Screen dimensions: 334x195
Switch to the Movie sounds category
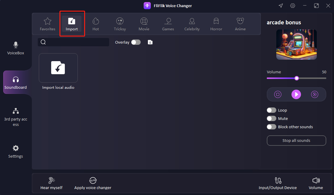(144, 24)
